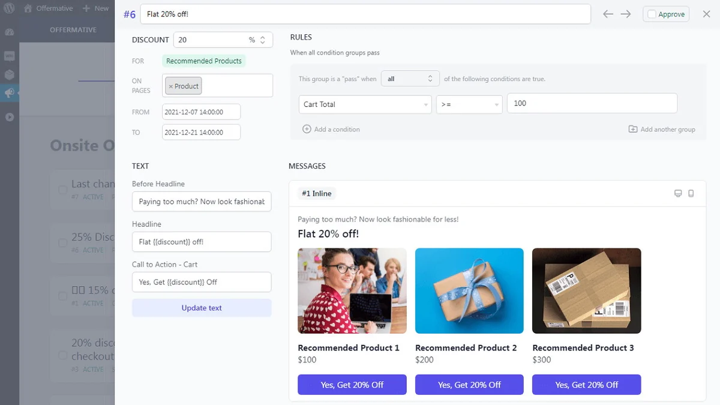Click the Add another group link
720x405 pixels.
668,129
